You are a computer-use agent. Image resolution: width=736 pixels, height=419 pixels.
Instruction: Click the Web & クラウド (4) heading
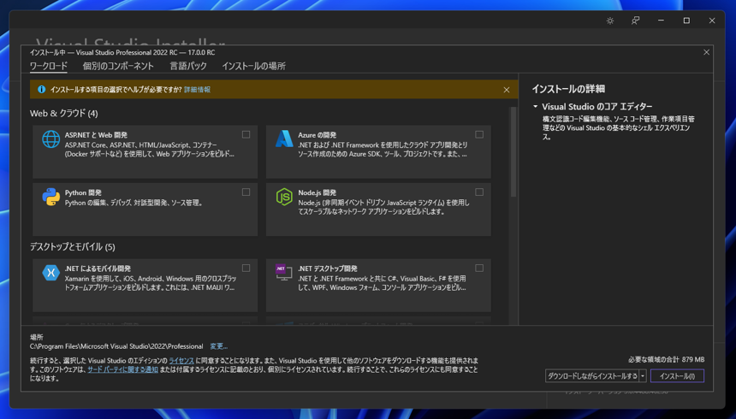pyautogui.click(x=64, y=113)
